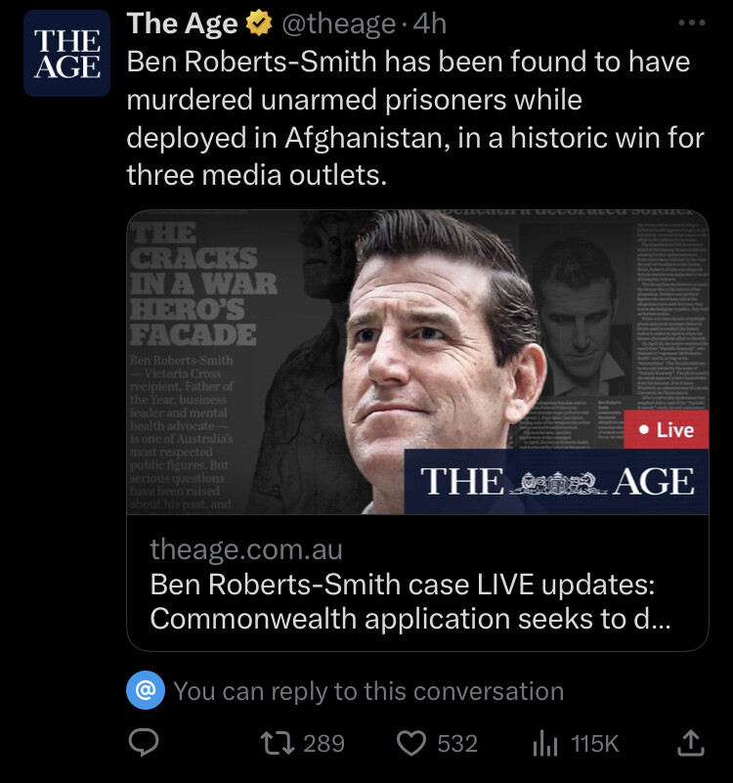The height and width of the screenshot is (783, 733).
Task: Click 'You can reply to this conversation'
Action: pos(368,691)
